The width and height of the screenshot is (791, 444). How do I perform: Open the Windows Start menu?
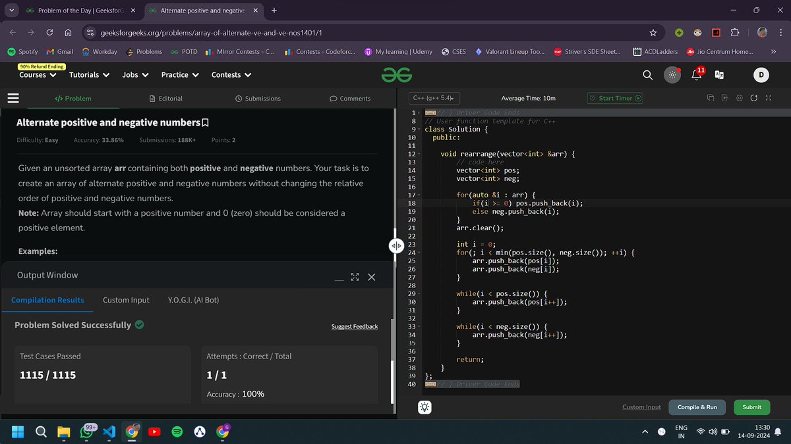click(x=17, y=432)
